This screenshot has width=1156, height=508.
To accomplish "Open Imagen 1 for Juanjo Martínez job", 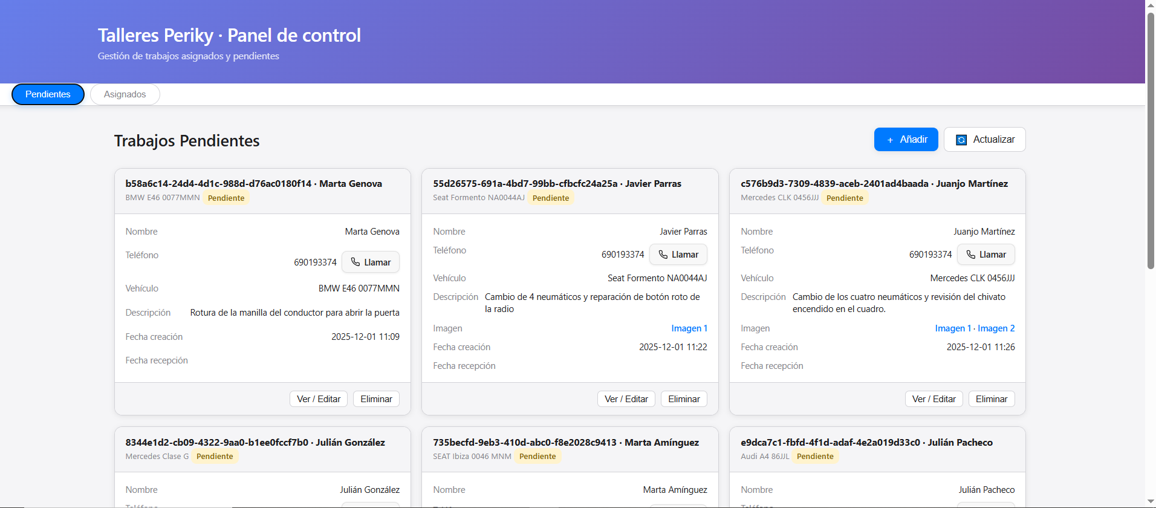I will click(953, 328).
